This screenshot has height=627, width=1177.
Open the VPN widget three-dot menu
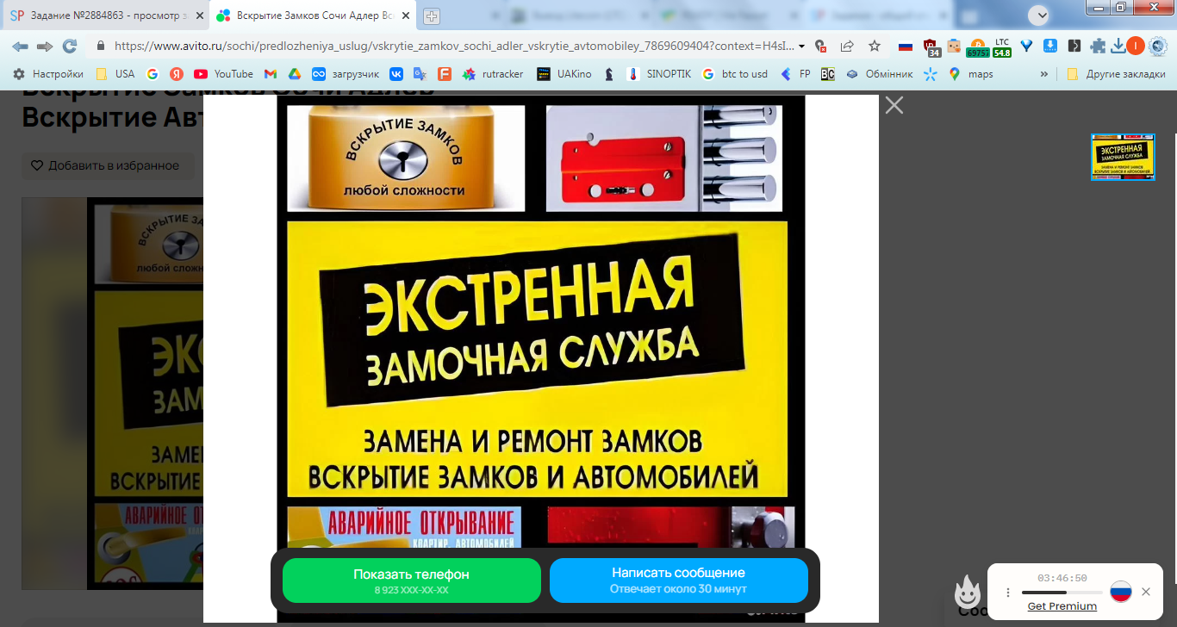[1008, 593]
